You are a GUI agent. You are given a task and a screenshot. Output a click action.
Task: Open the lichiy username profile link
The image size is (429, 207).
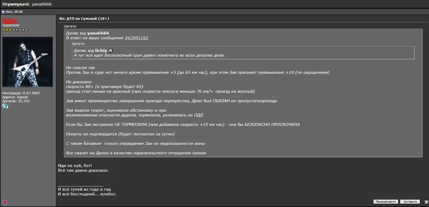(9, 20)
